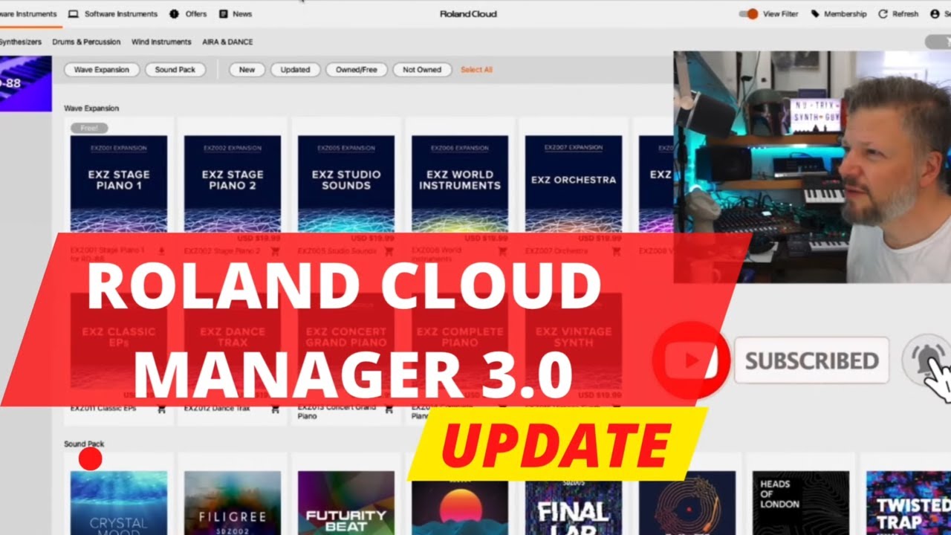This screenshot has width=951, height=535.
Task: Click the cart icon next to EXZ005 Studio Sounds
Action: coord(389,251)
